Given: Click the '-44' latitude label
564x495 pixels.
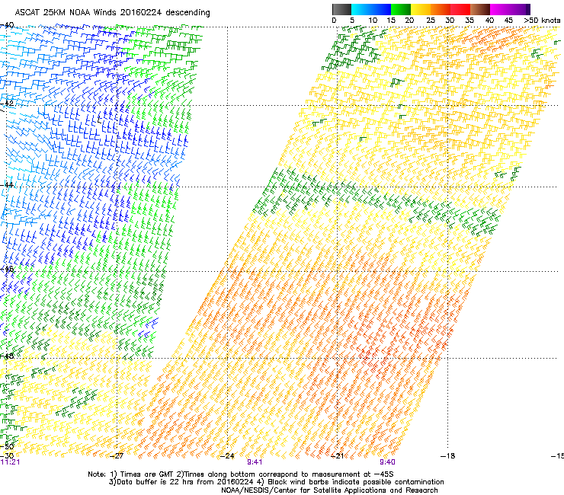Looking at the screenshot, I should [x=7, y=185].
